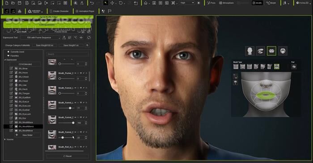
Task: Switch to the Morph tab
Action: [x=271, y=3]
